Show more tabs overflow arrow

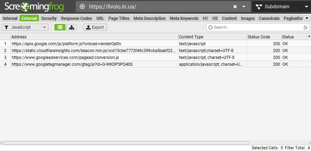tap(306, 18)
